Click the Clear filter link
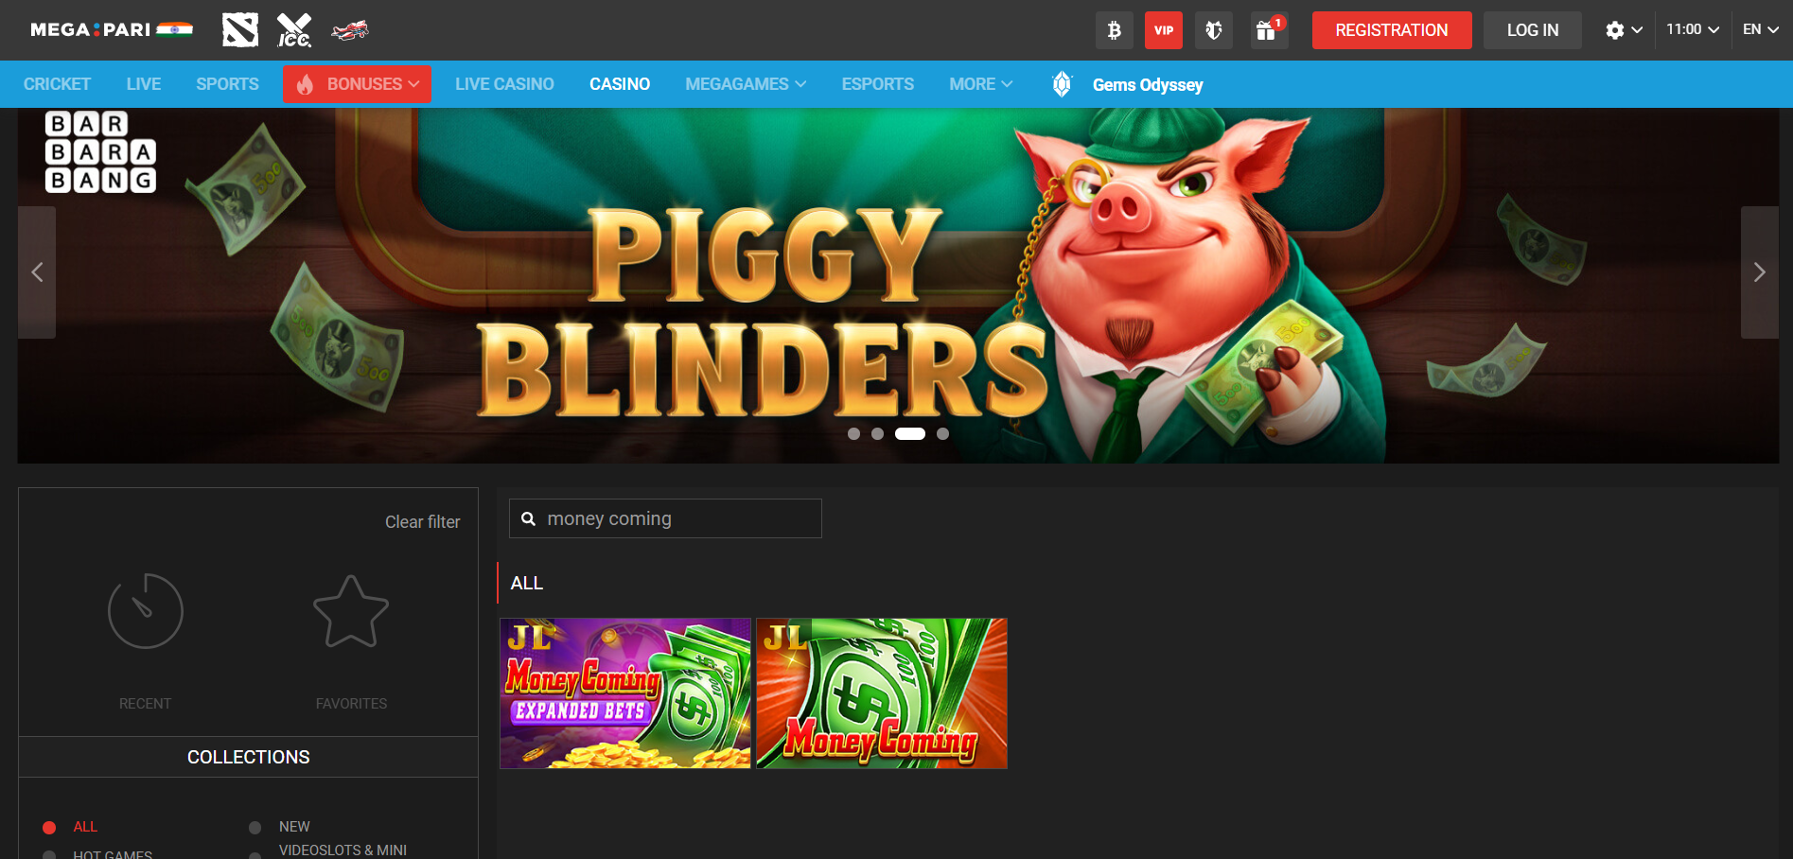 click(422, 522)
